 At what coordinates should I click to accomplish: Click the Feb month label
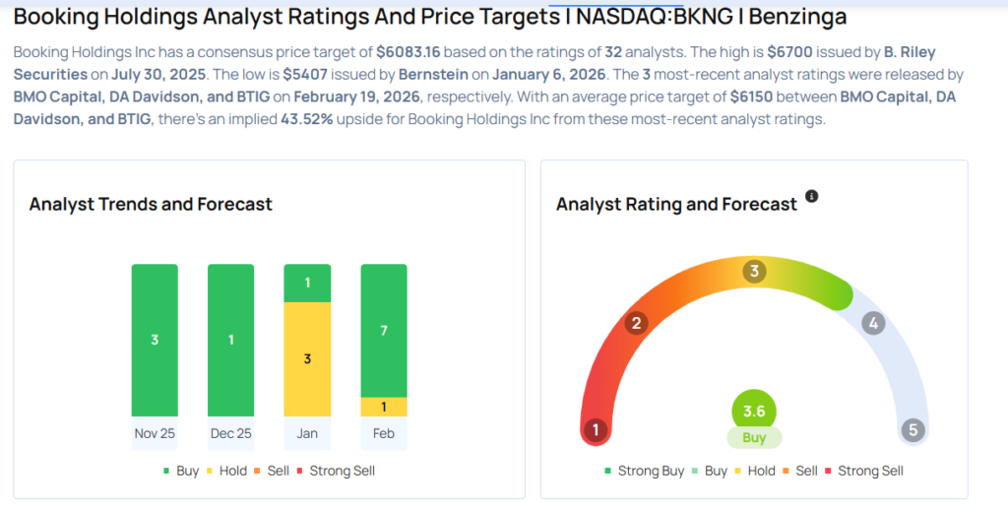click(x=383, y=433)
